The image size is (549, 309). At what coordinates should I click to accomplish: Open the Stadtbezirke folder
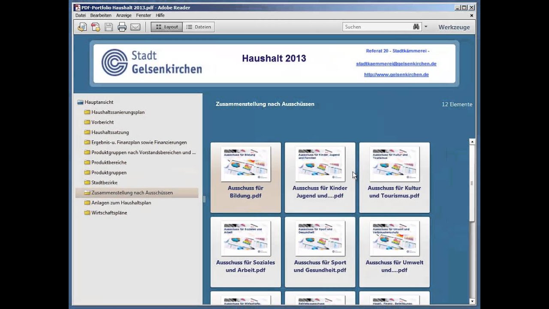104,182
